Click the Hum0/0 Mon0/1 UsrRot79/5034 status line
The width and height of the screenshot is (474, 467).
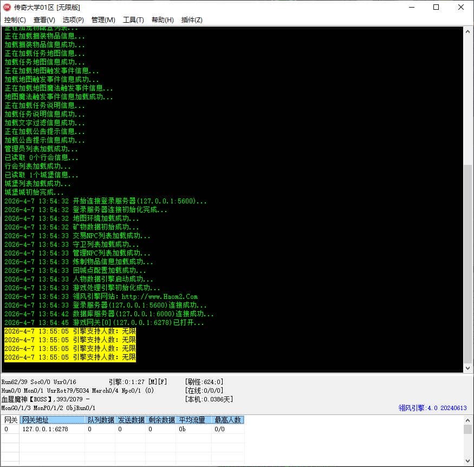coord(77,391)
